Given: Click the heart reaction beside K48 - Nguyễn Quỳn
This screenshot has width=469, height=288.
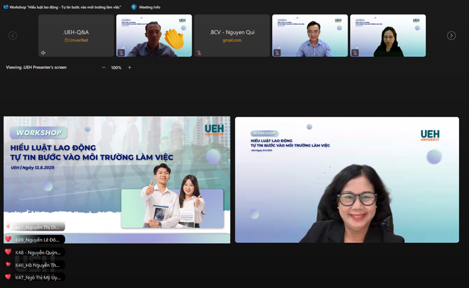Looking at the screenshot, I should (8, 252).
